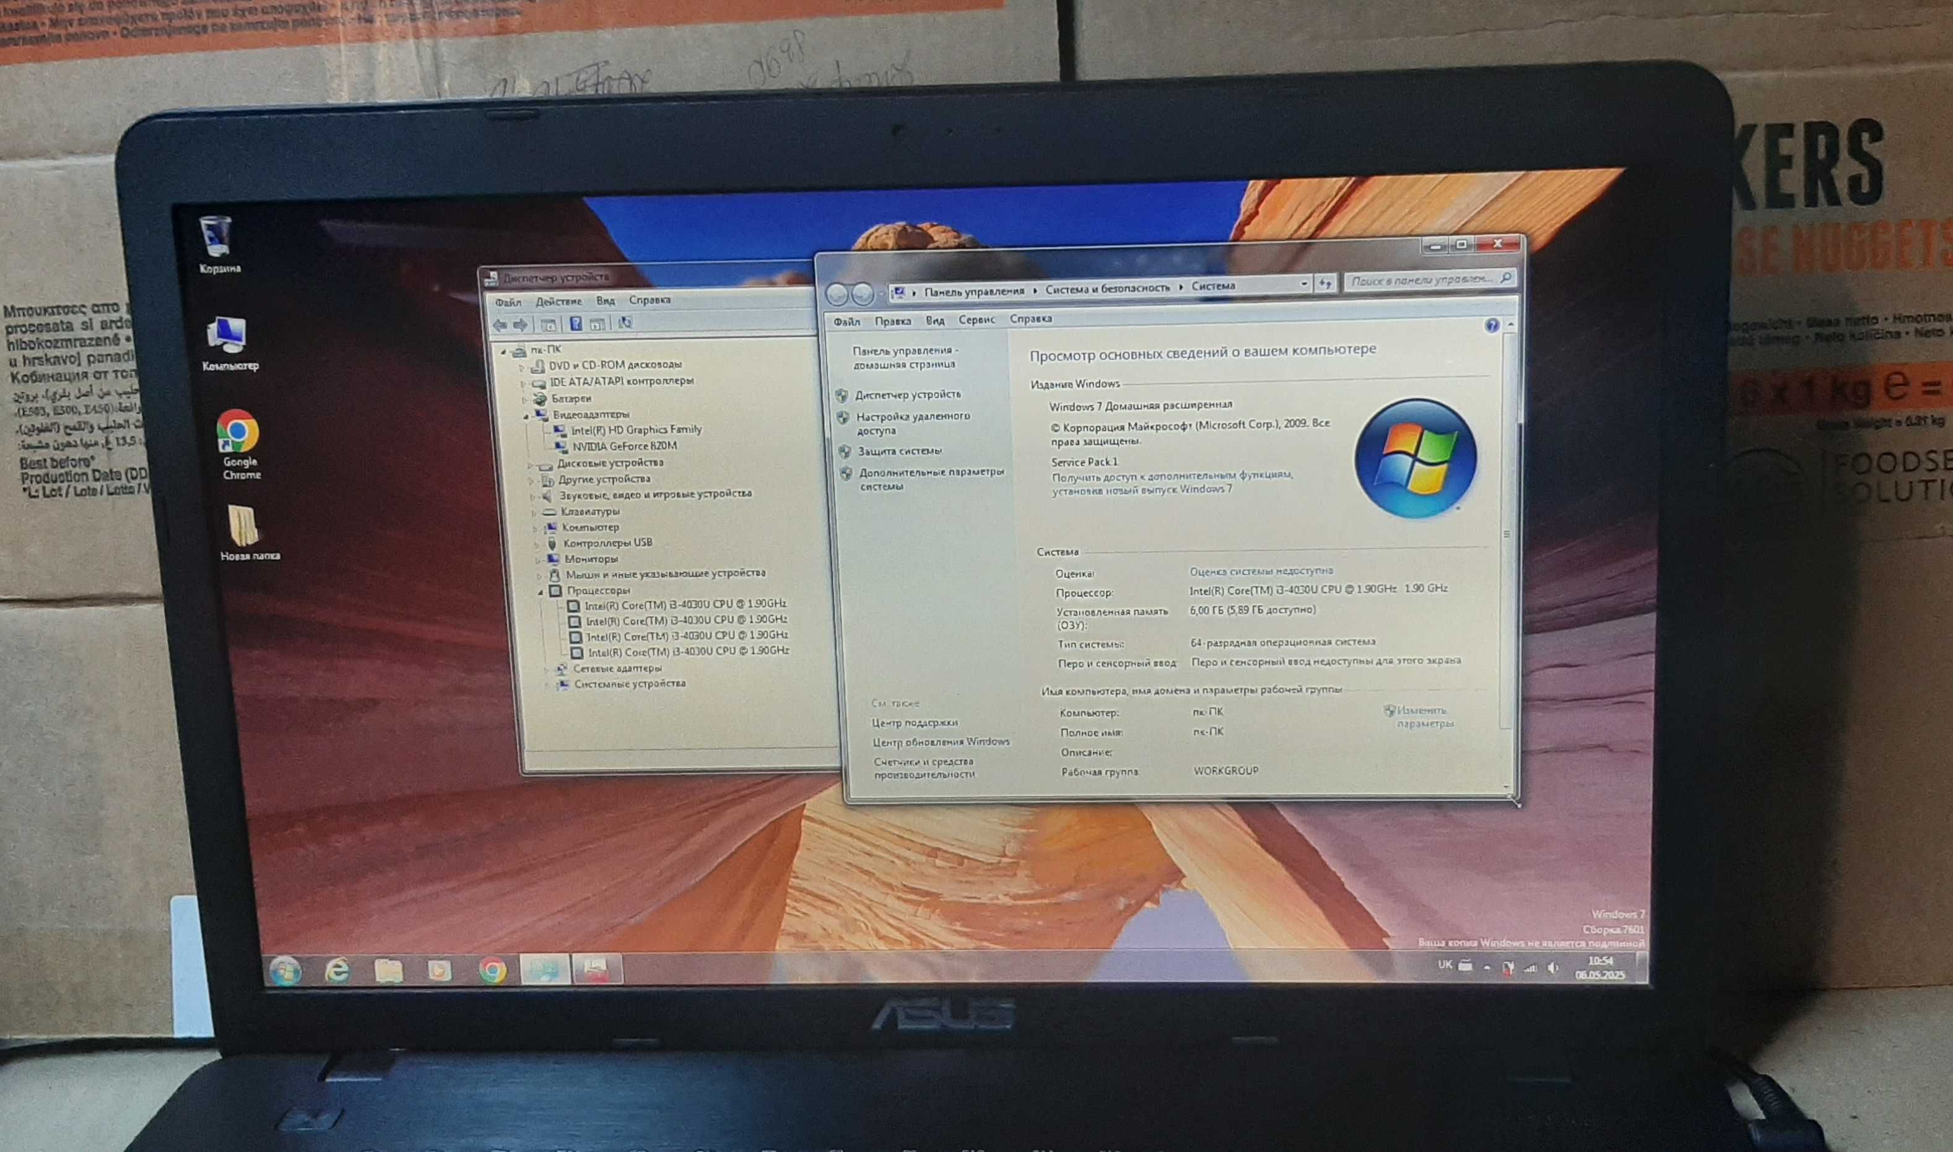This screenshot has height=1152, width=1953.
Task: Click the Device Manager properties toolbar icon
Action: [x=549, y=325]
